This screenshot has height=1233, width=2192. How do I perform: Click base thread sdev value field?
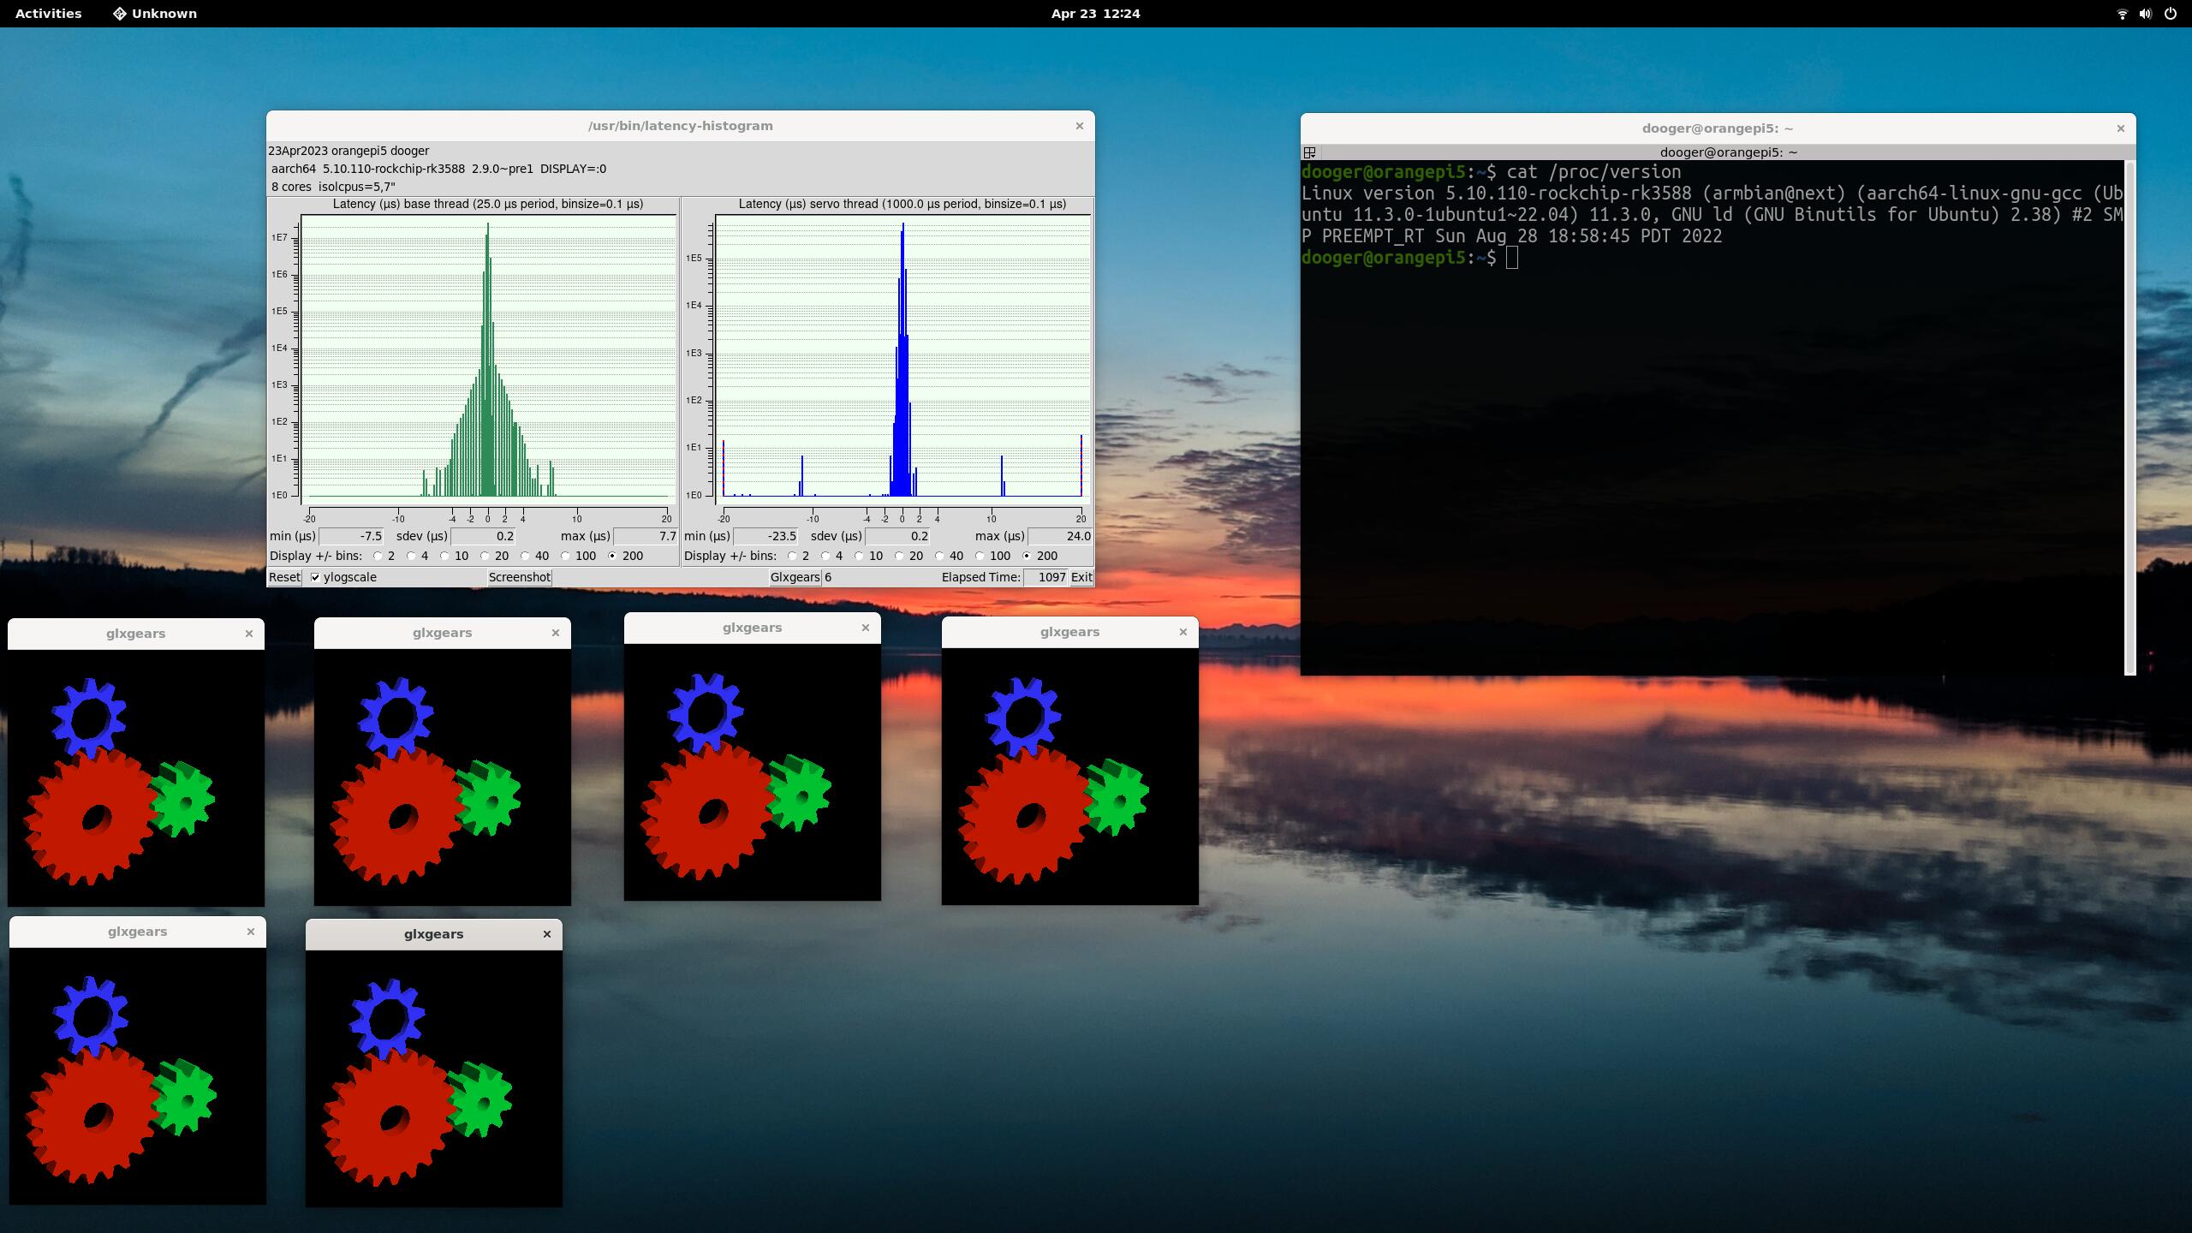coord(484,536)
